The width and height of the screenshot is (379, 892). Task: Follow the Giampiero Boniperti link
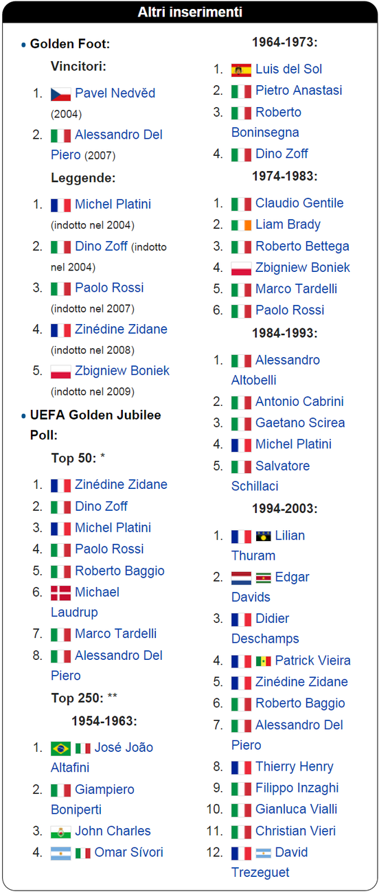(93, 800)
